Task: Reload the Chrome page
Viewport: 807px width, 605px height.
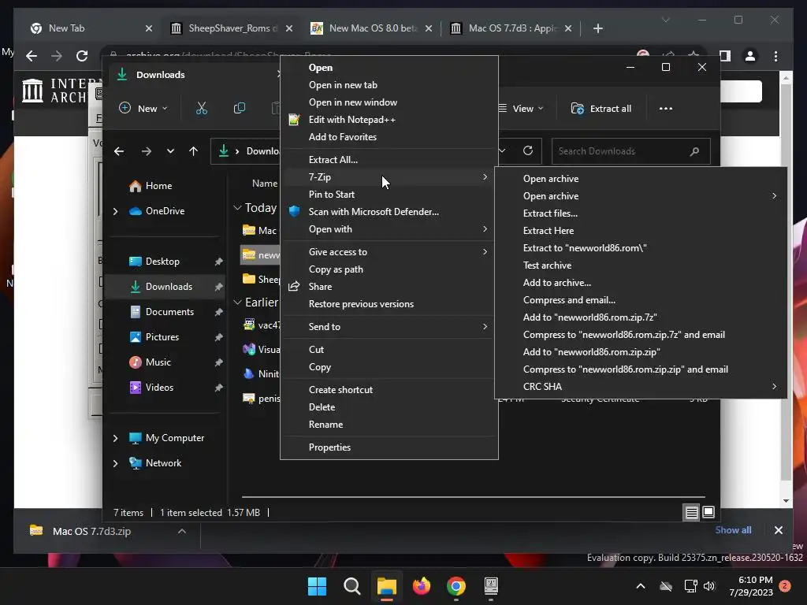Action: [x=82, y=56]
